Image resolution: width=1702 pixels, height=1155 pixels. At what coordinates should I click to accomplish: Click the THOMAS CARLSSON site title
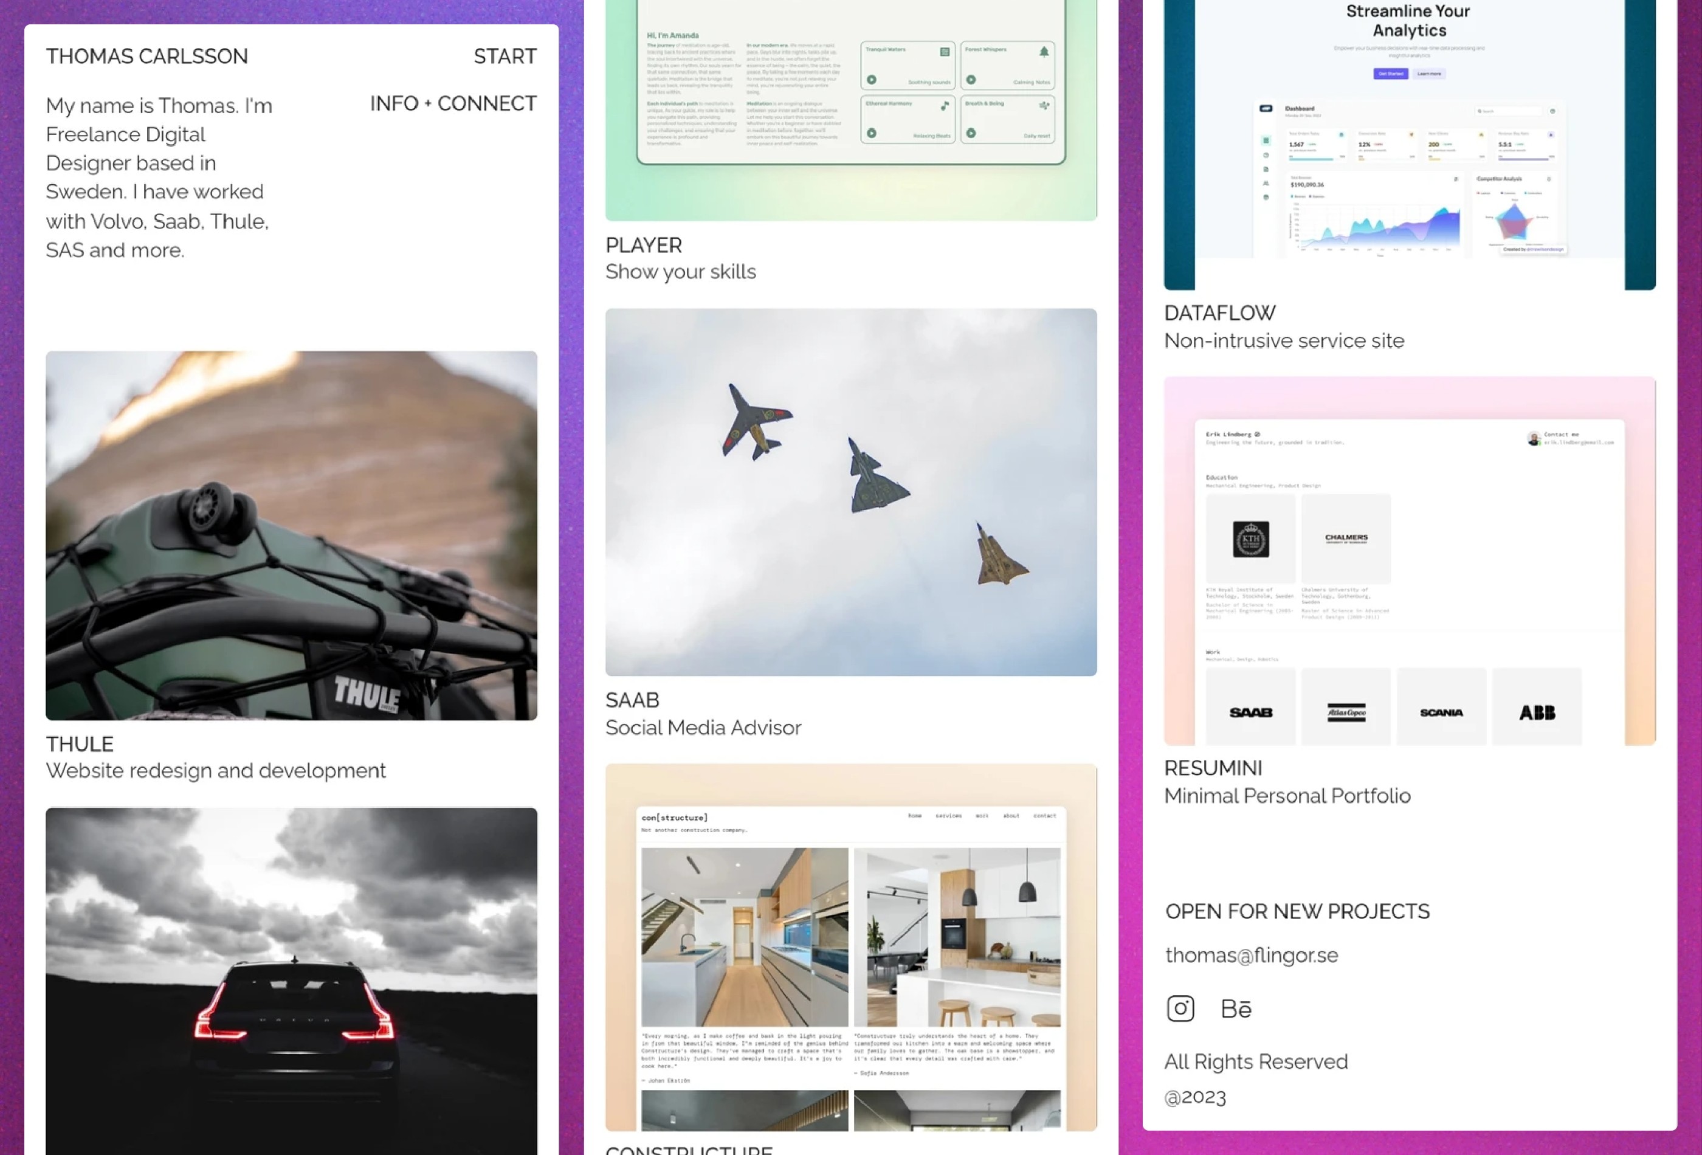point(147,57)
